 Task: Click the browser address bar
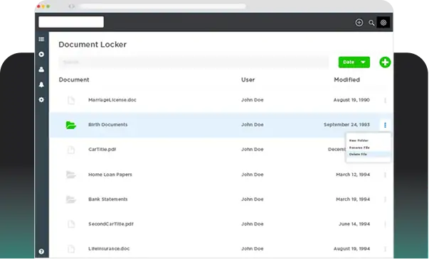pos(163,6)
